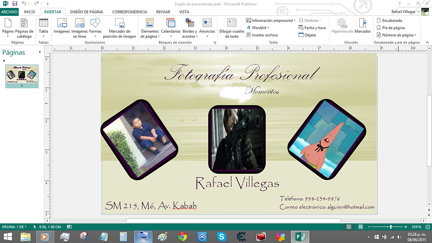Collapse the page list triangle
432x243 pixels.
(4, 60)
